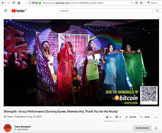Like the video with thumbs up
The image size is (162, 133).
107,117
